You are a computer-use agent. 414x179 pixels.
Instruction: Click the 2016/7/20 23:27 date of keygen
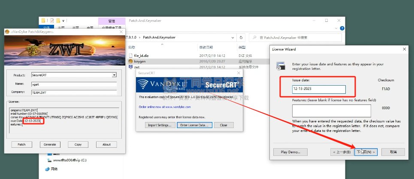click(x=212, y=61)
